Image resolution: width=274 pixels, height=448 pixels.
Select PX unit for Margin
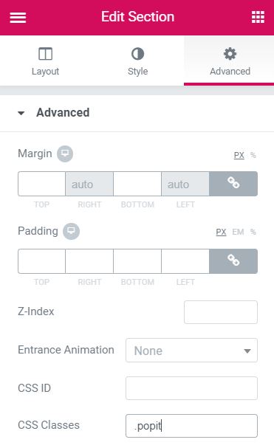[x=239, y=155]
